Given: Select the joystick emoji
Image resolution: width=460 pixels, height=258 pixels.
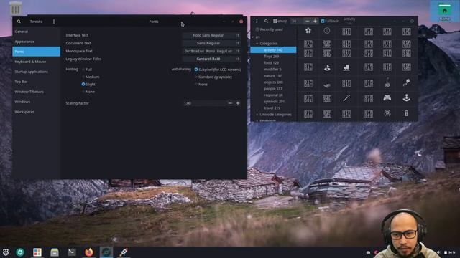Looking at the screenshot, I should 406,97.
